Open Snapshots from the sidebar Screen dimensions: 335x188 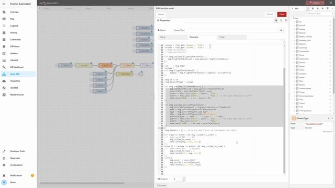pyautogui.click(x=18, y=81)
